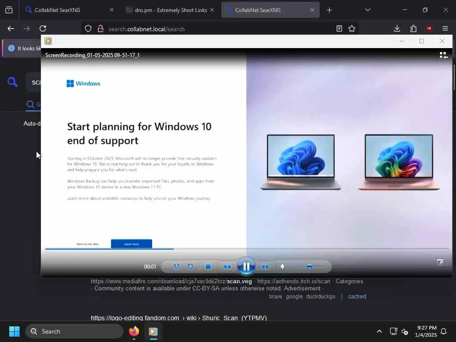Open network status tray icon
Viewport: 456px width, 342px height.
394,331
